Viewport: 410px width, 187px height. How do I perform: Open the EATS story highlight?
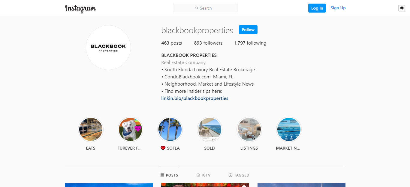pos(91,130)
